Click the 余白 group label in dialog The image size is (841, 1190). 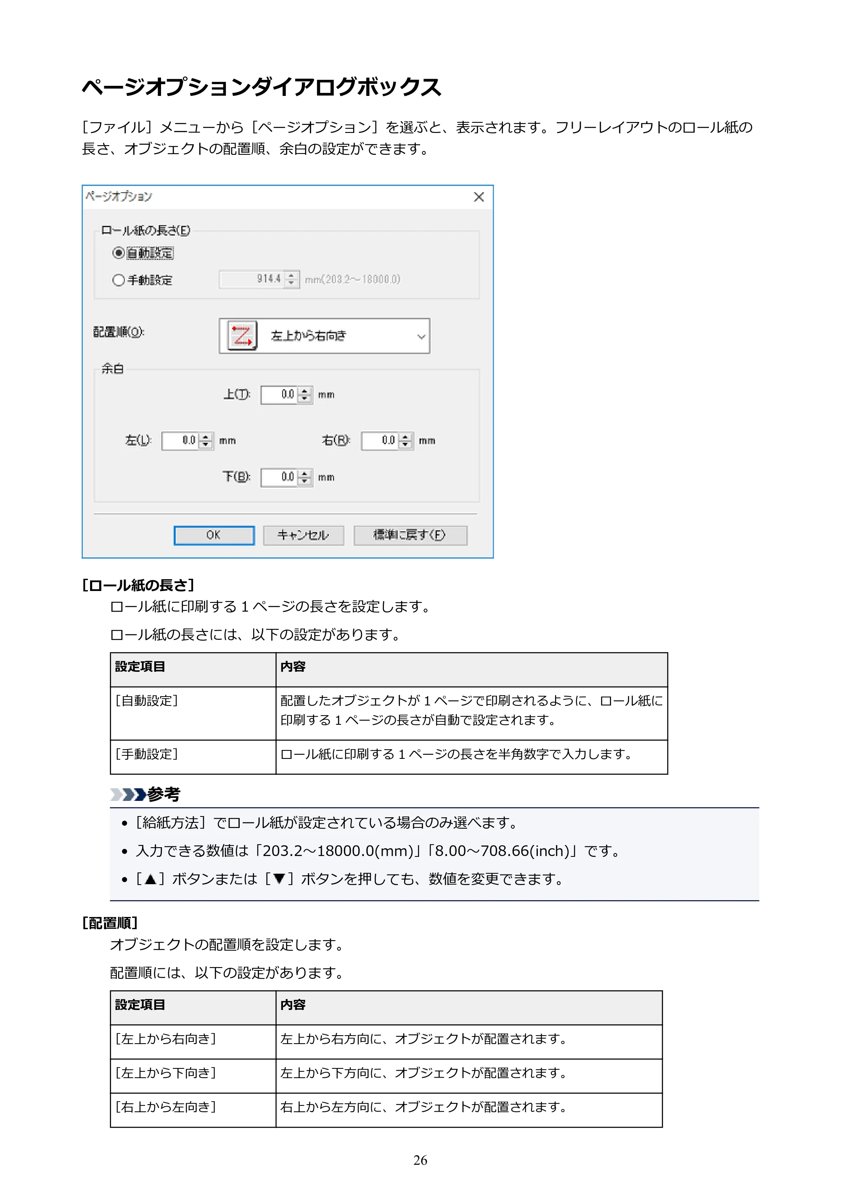pos(112,368)
